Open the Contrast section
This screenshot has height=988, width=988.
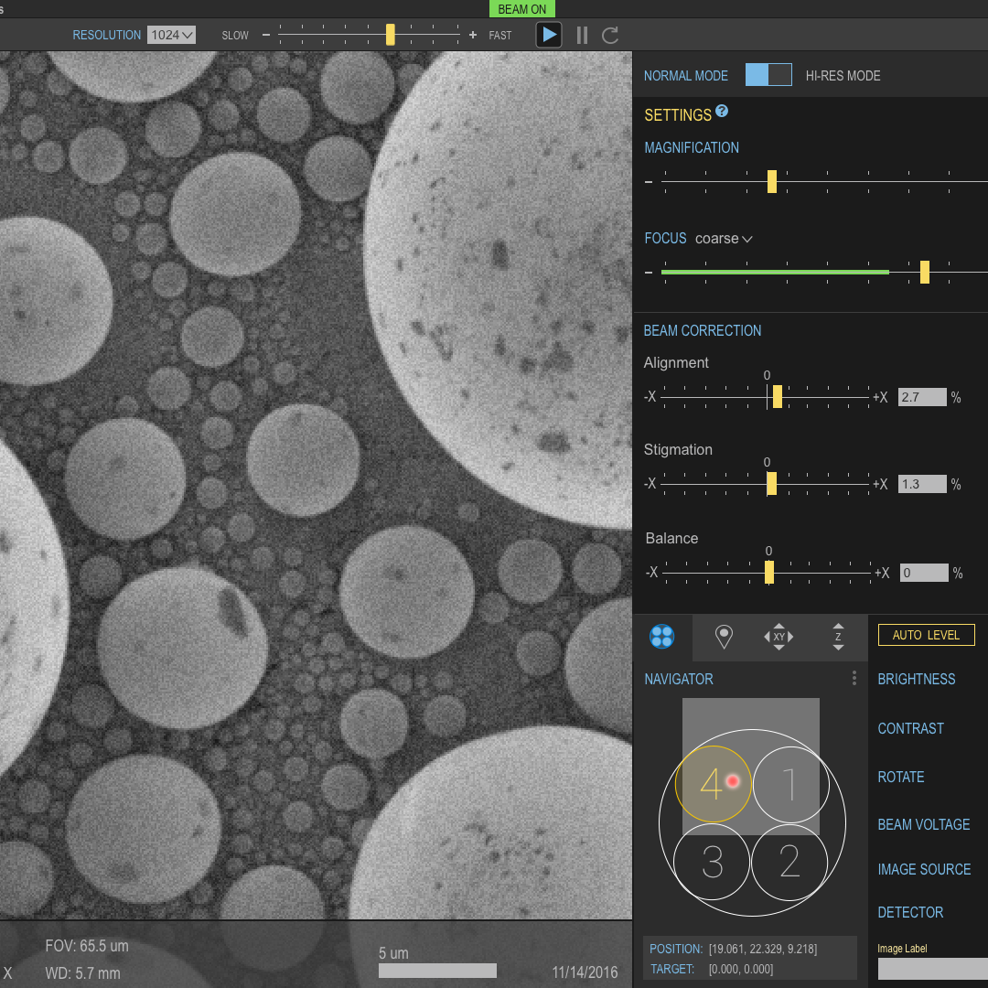coord(910,728)
